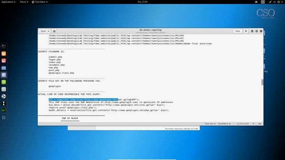Open the network tray icon
This screenshot has width=285, height=160.
pyautogui.click(x=256, y=2)
